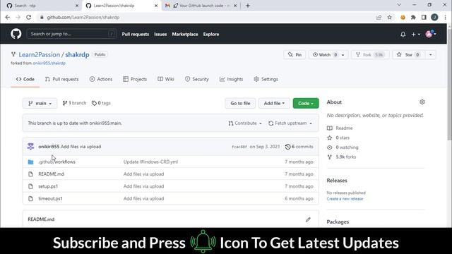This screenshot has width=452, height=254.
Task: Open the repository Pull requests tab
Action: pyautogui.click(x=61, y=79)
